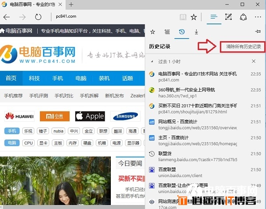Switch to the Reading list tab in Hub
This screenshot has height=209, width=266.
tap(167, 32)
